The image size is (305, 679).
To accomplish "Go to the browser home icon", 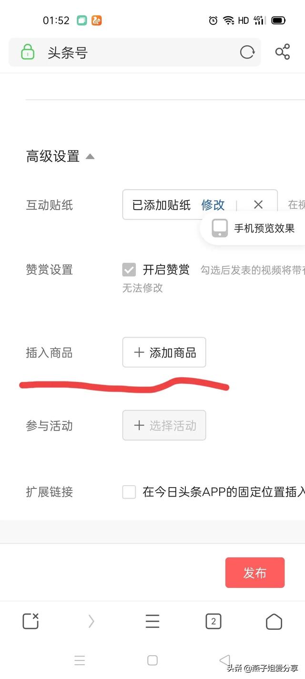I will tap(274, 621).
